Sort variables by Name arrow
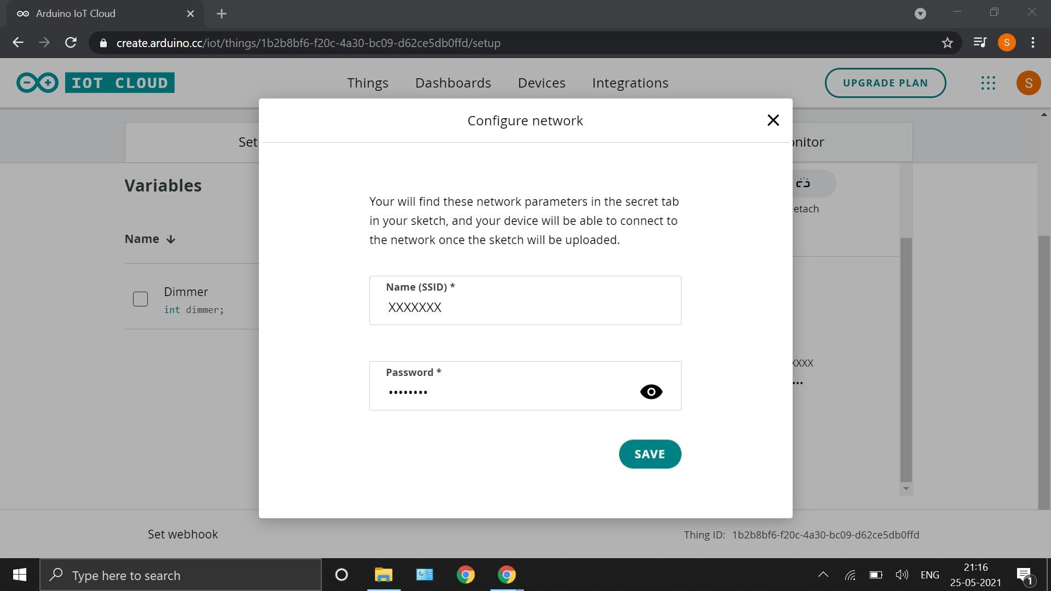Image resolution: width=1051 pixels, height=591 pixels. 171,239
